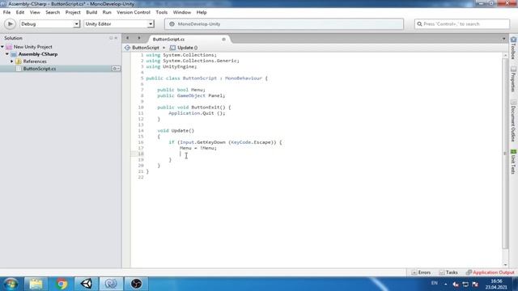Open the Edit menu
The width and height of the screenshot is (518, 291).
pyautogui.click(x=20, y=12)
